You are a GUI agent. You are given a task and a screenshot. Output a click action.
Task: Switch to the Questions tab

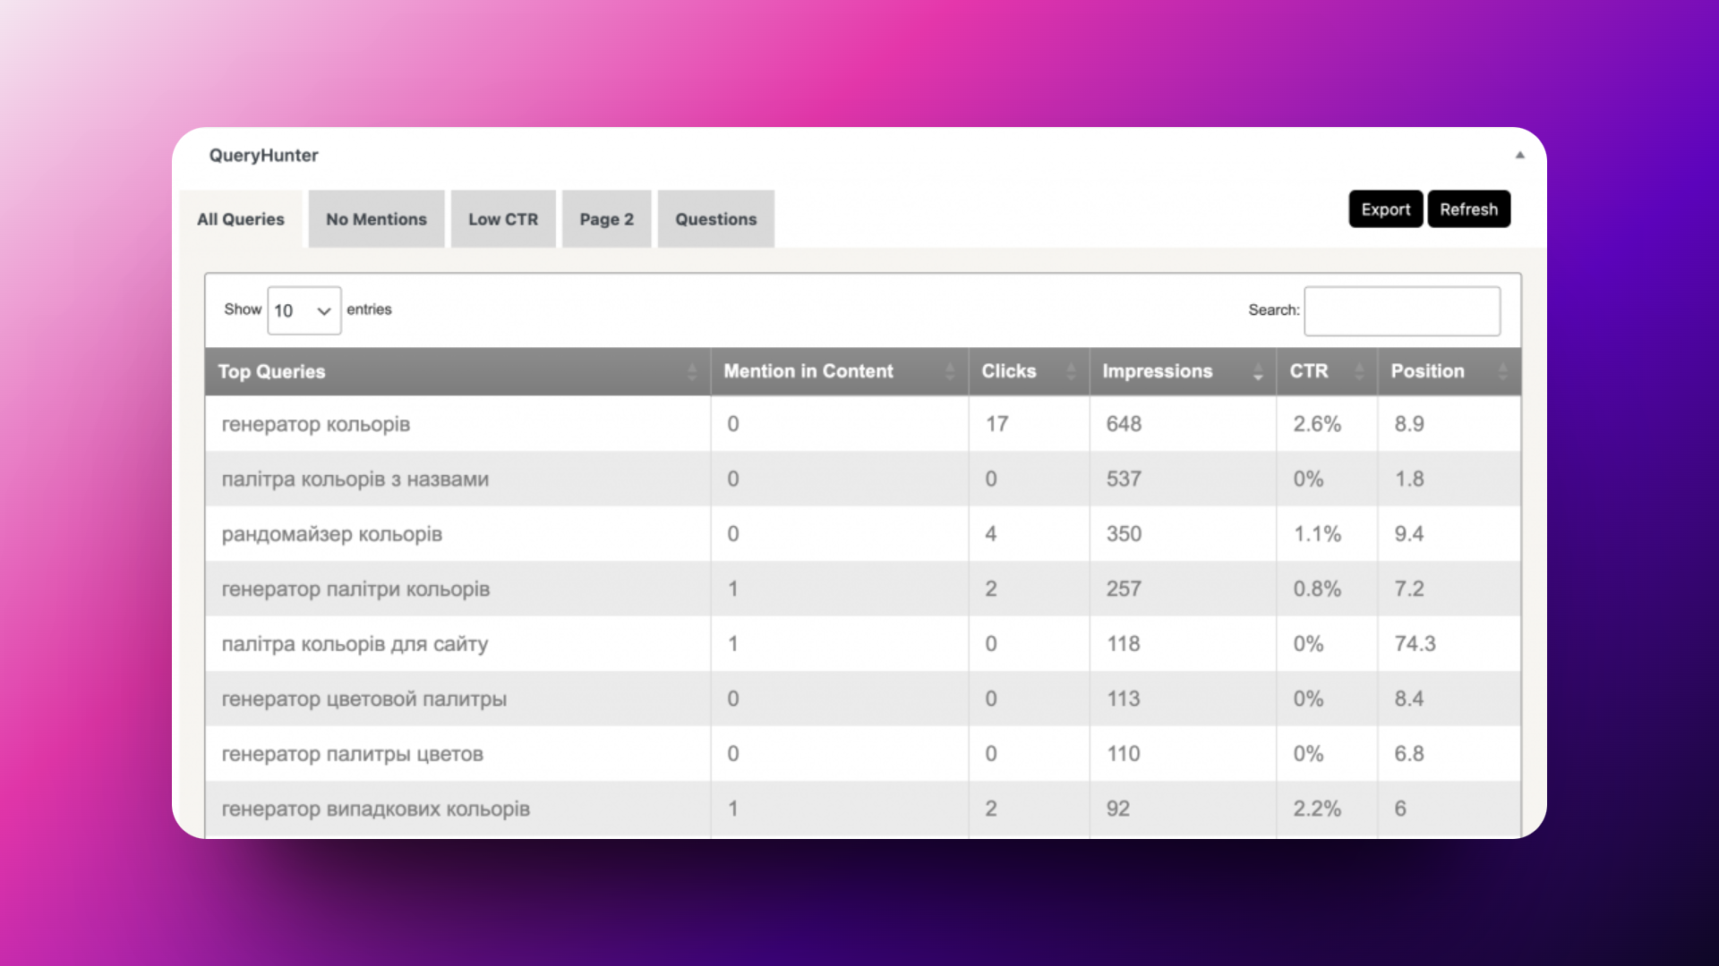point(714,219)
